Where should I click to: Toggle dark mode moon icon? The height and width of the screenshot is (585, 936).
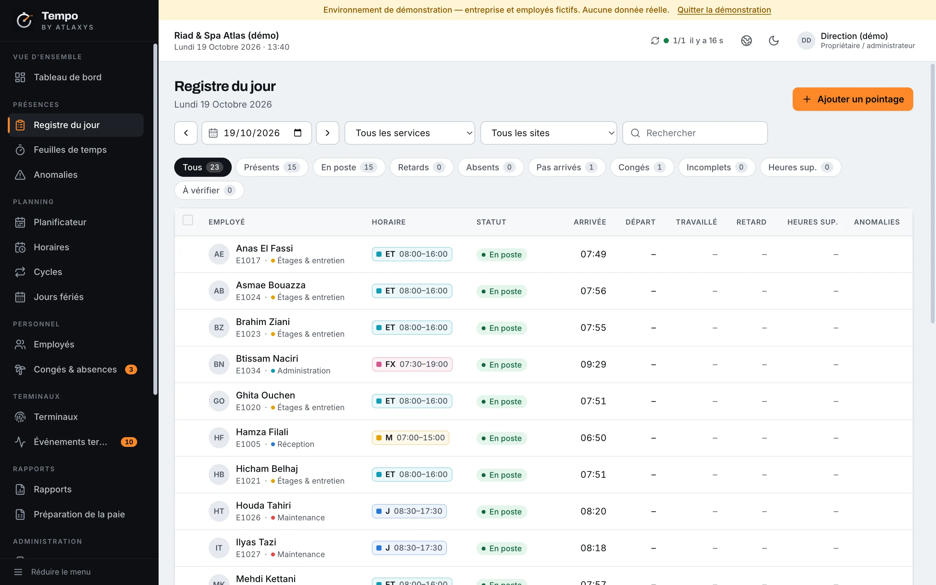[773, 41]
